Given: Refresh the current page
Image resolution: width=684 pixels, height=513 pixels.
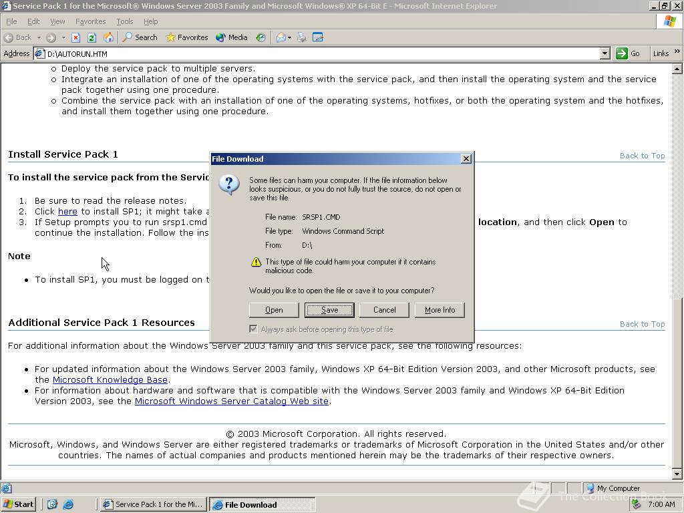Looking at the screenshot, I should pos(91,37).
